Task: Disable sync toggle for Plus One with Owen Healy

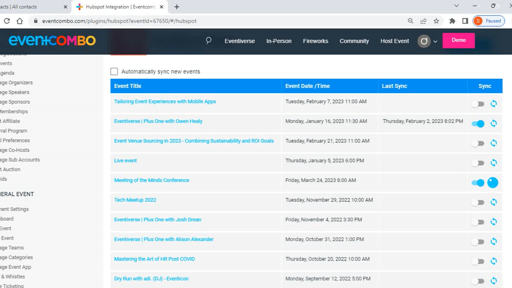Action: pyautogui.click(x=478, y=124)
